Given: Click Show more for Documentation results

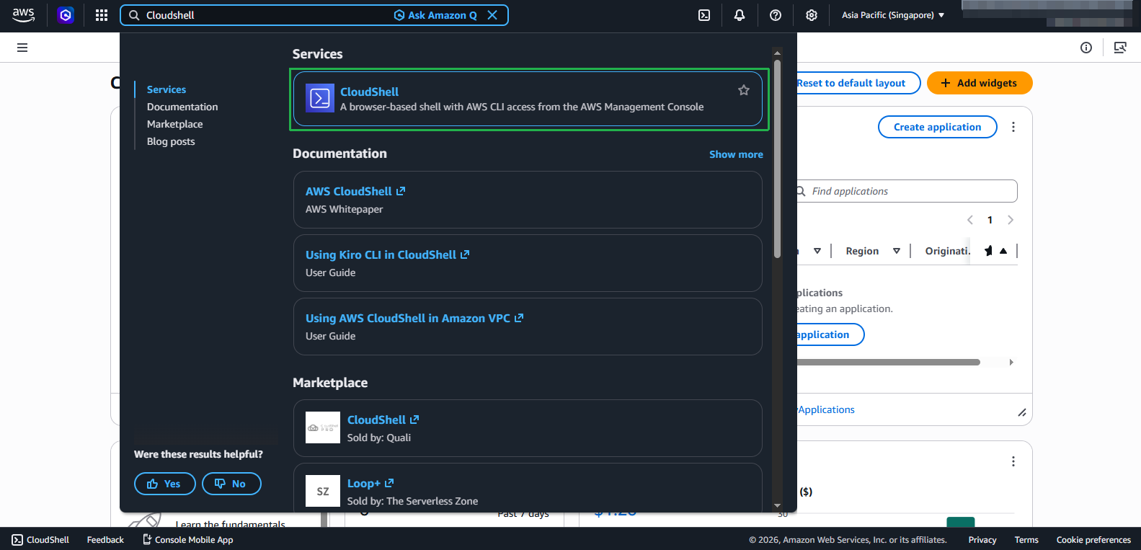Looking at the screenshot, I should pyautogui.click(x=736, y=154).
